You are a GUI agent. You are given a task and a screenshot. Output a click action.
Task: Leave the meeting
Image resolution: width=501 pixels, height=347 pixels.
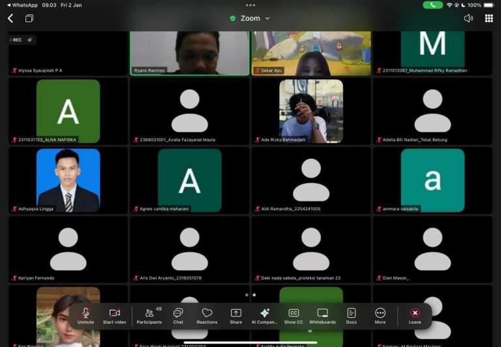coord(415,315)
